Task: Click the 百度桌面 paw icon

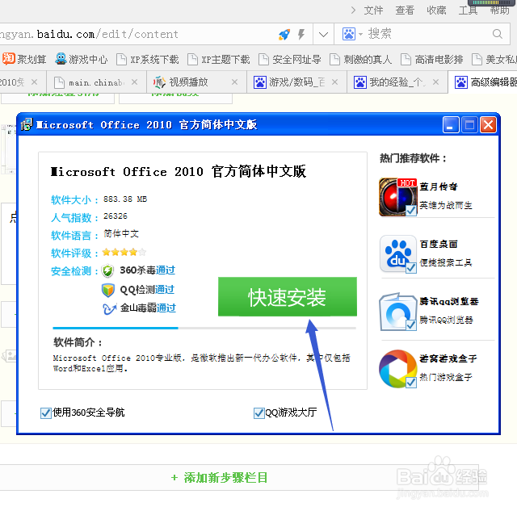Action: (x=397, y=254)
